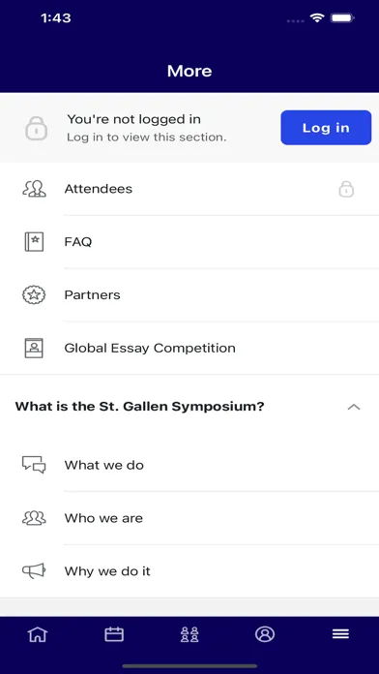This screenshot has width=379, height=674.
Task: Tap the Who we are group icon
Action: pyautogui.click(x=34, y=518)
